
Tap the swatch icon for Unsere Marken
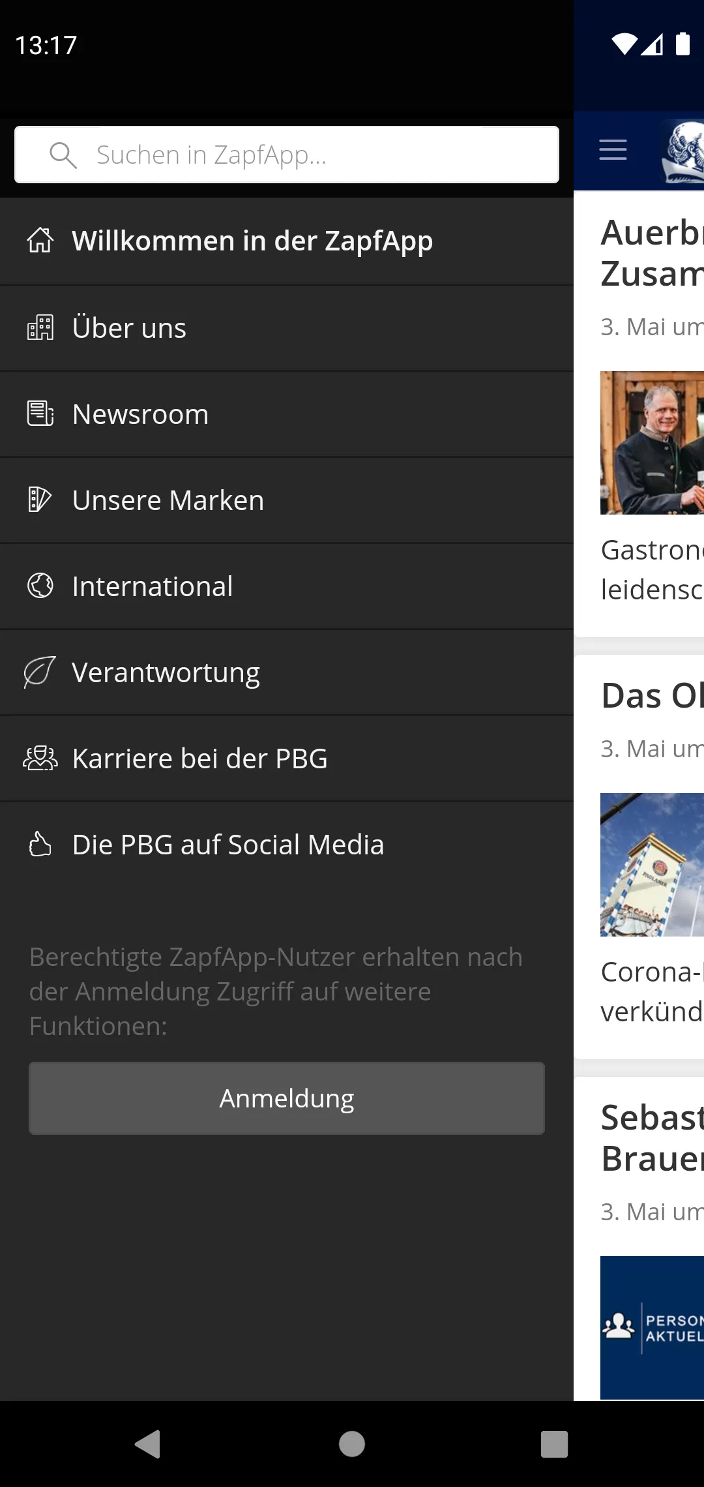(40, 500)
